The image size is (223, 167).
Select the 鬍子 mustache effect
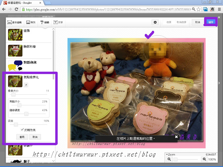(x=16, y=161)
